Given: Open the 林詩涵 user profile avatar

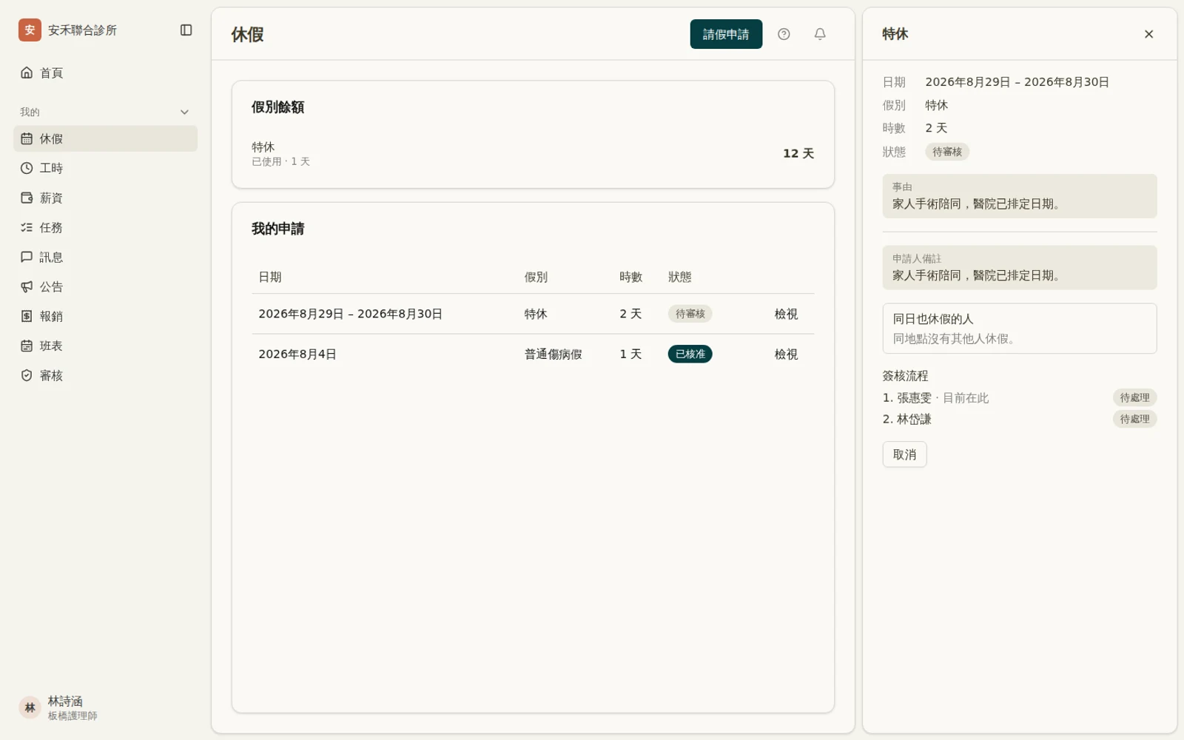Looking at the screenshot, I should coord(30,707).
